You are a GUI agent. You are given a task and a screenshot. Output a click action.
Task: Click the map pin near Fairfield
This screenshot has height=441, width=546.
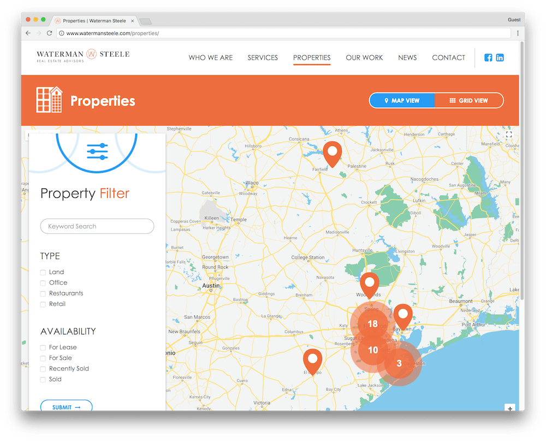pyautogui.click(x=332, y=154)
